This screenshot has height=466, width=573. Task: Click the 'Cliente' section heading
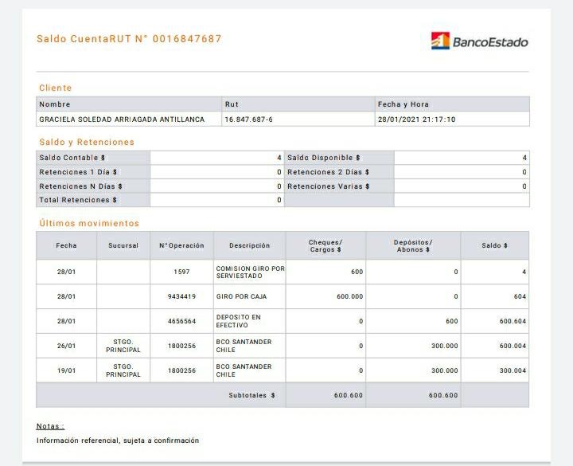click(x=56, y=88)
